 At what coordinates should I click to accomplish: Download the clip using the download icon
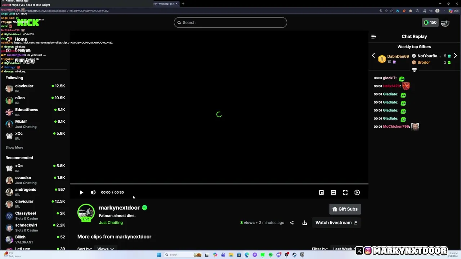coord(305,223)
